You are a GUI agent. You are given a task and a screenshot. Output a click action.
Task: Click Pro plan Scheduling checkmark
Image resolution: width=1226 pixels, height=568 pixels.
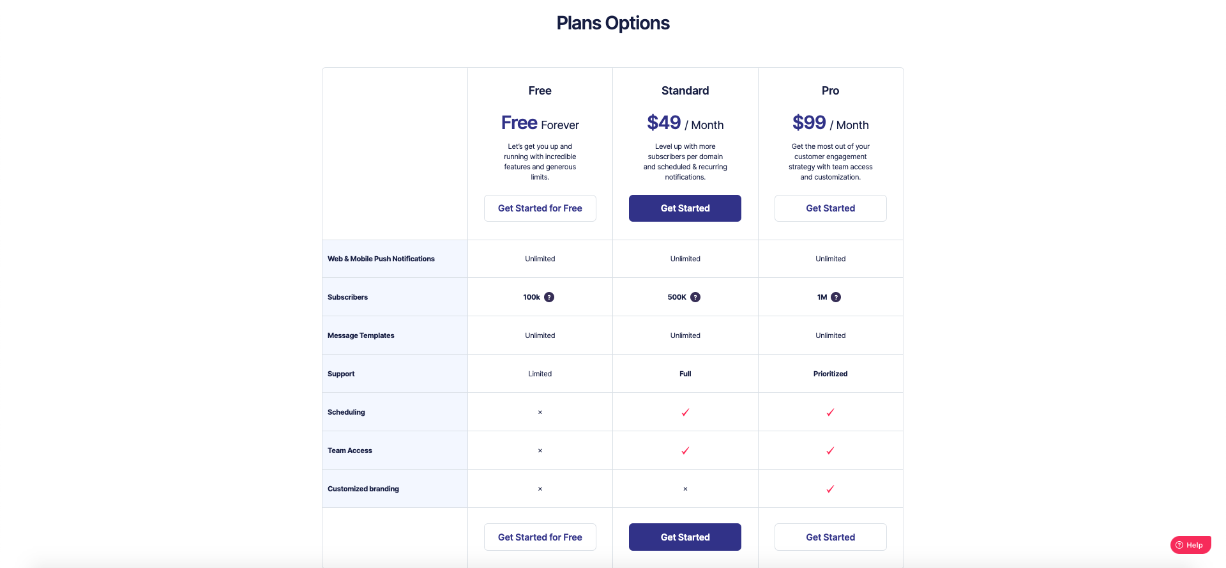pos(830,412)
